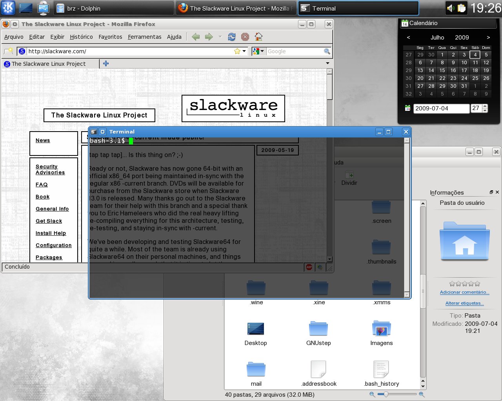Open a new Firefox tab with plus button

coord(106,63)
